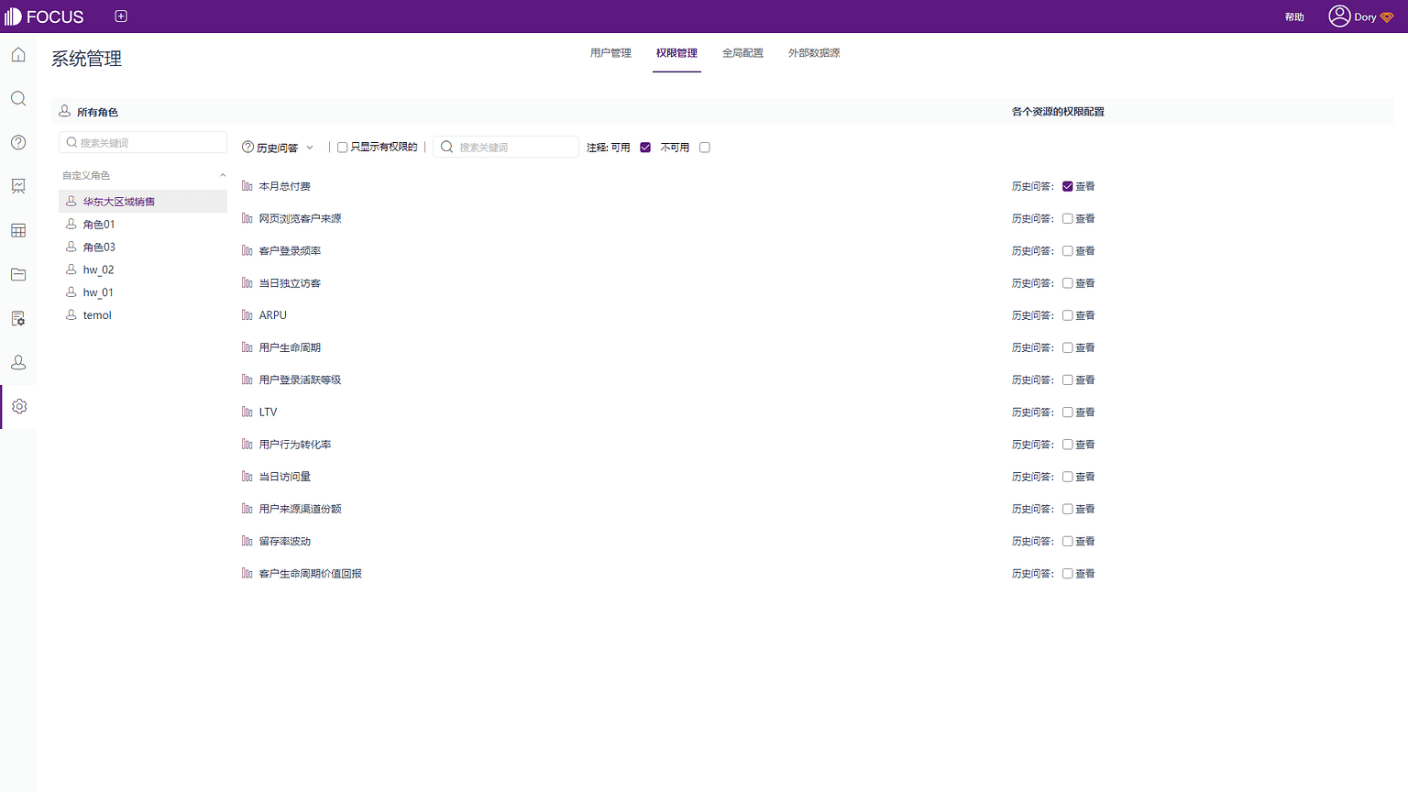
Task: Check 查看 permission for LTV
Action: 1067,412
